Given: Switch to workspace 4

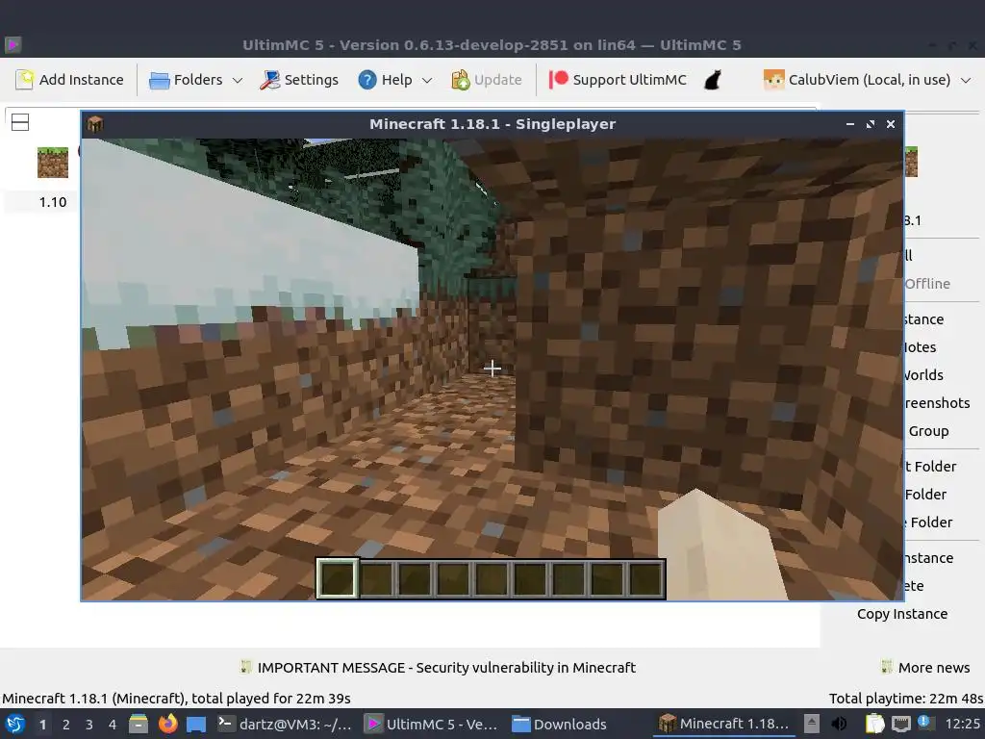Looking at the screenshot, I should (x=113, y=725).
